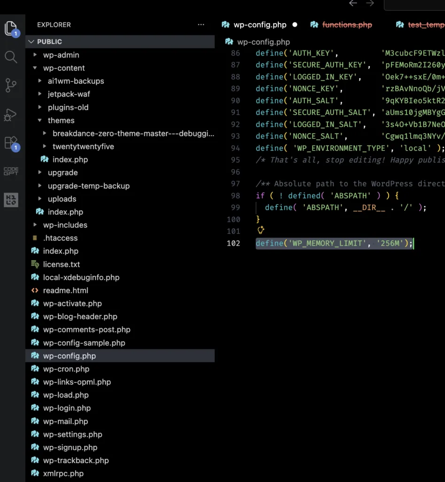Select the Explorer icon in the activity bar
The width and height of the screenshot is (445, 482).
pos(11,28)
